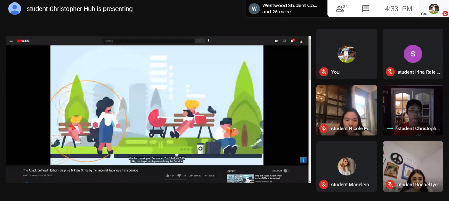The width and height of the screenshot is (449, 201).
Task: Click the muted mic icon on 'You' tile
Action: click(323, 72)
